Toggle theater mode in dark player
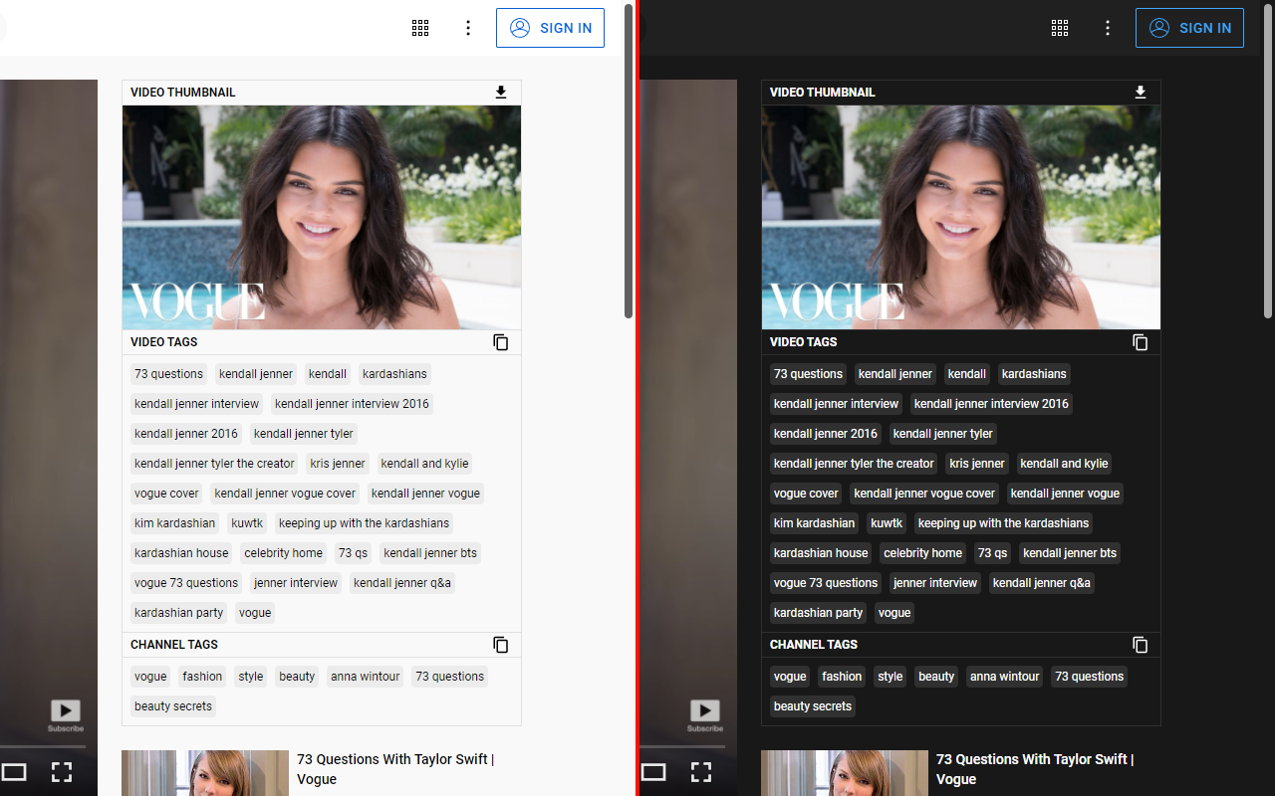The image size is (1275, 796). coord(653,772)
